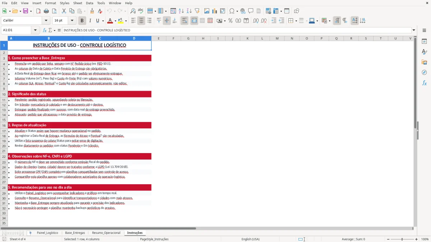The image size is (431, 242).
Task: Select row header 10
Action: 4,94
